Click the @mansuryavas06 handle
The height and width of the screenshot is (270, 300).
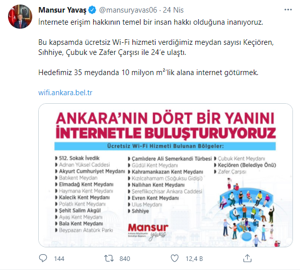(128, 10)
